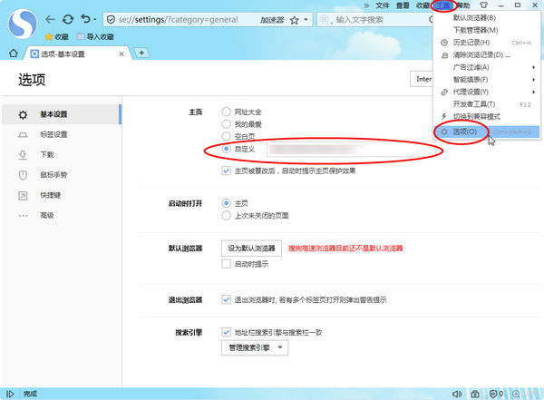Click the bookmark star in the address bar
This screenshot has width=544, height=400.
(x=293, y=19)
